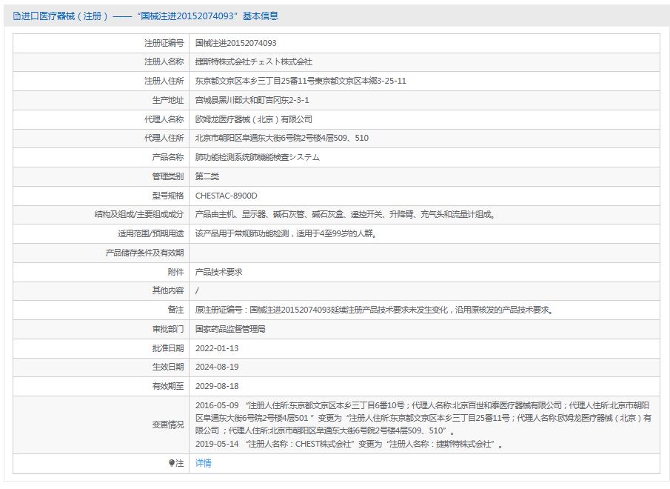670x489 pixels.
Task: Select the model CHESTAC-8900D cell
Action: tap(226, 196)
